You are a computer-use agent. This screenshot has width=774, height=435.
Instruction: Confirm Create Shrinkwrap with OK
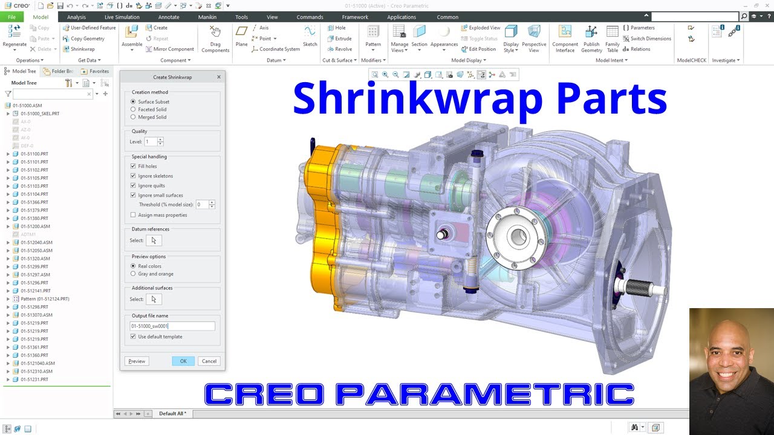point(183,361)
